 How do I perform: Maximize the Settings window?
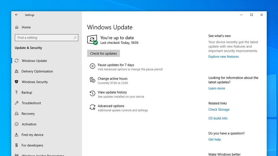251,15
